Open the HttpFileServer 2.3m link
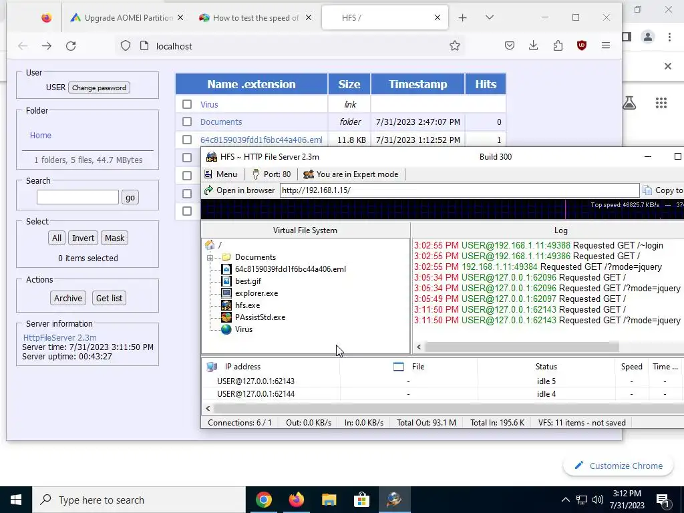Screen dimensions: 684x513 (59, 337)
